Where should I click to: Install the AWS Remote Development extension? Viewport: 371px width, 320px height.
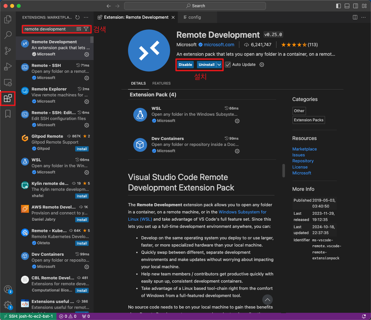82,220
